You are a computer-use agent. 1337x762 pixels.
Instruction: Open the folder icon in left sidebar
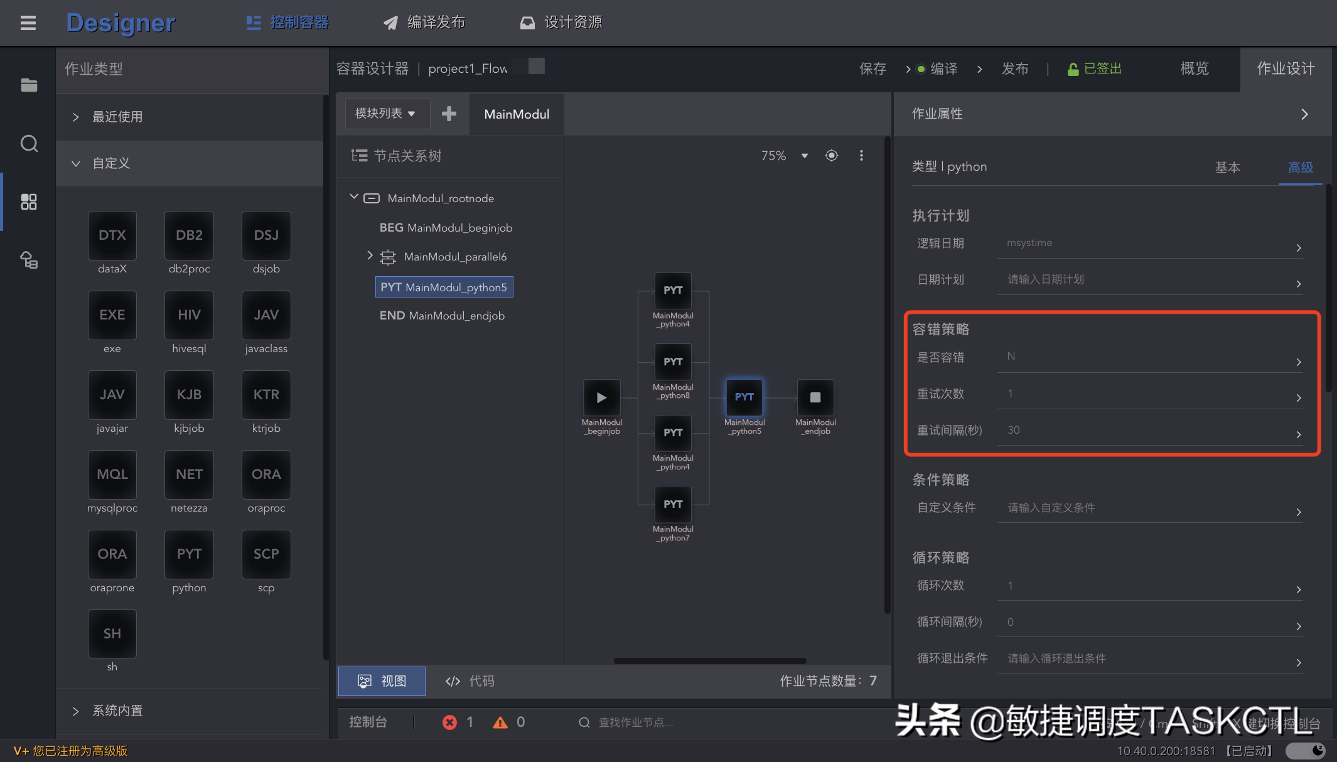click(x=29, y=85)
